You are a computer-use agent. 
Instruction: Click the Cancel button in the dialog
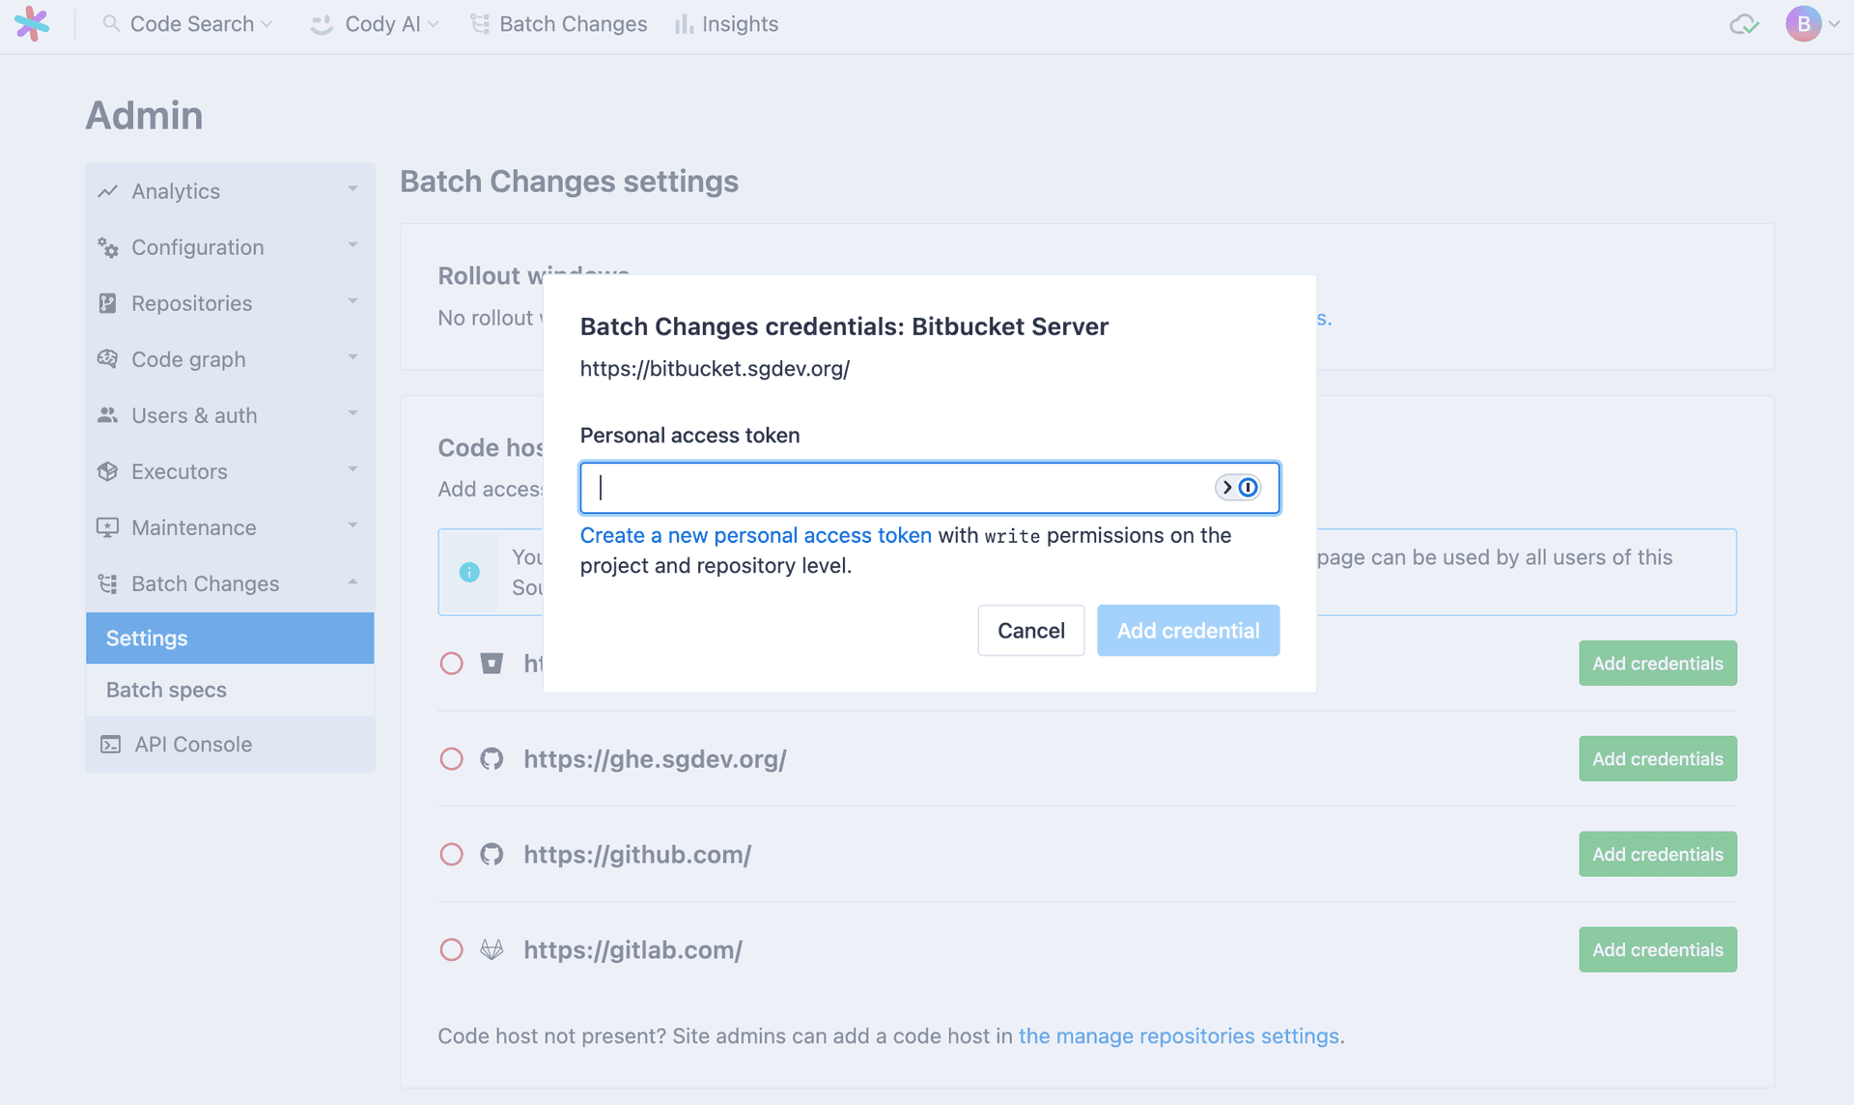(x=1030, y=631)
